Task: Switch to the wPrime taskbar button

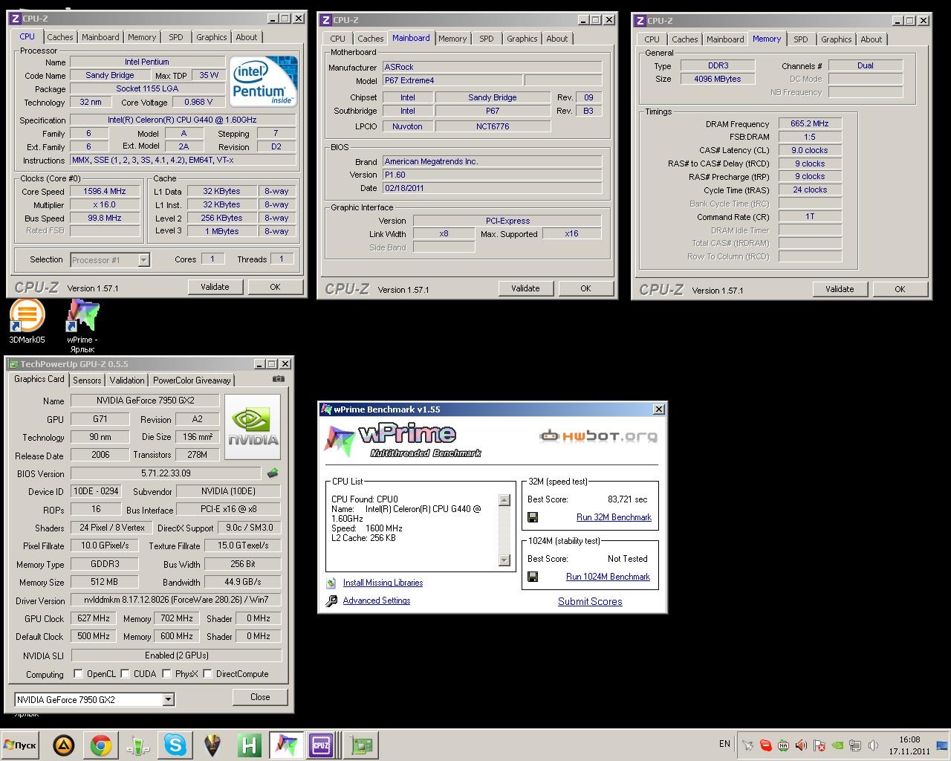Action: 286,745
